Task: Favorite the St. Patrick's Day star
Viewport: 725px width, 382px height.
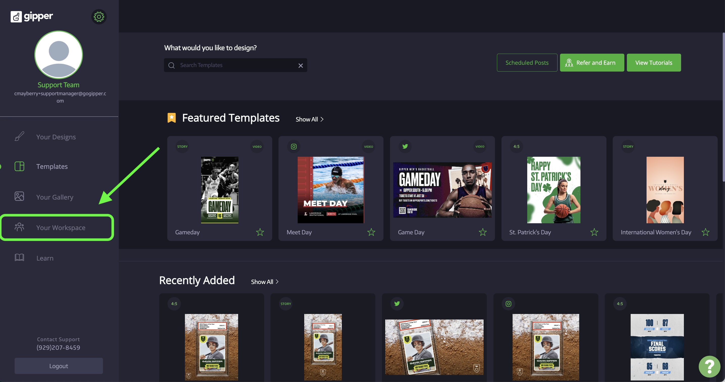Action: [594, 232]
